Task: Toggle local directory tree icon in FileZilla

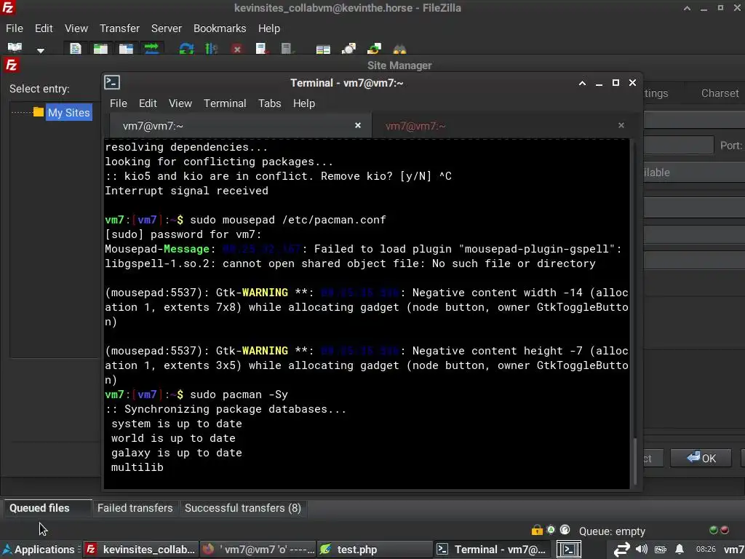Action: click(100, 48)
